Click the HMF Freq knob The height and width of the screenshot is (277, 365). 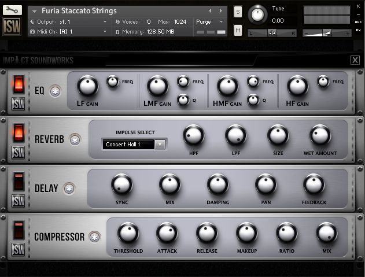coord(253,82)
